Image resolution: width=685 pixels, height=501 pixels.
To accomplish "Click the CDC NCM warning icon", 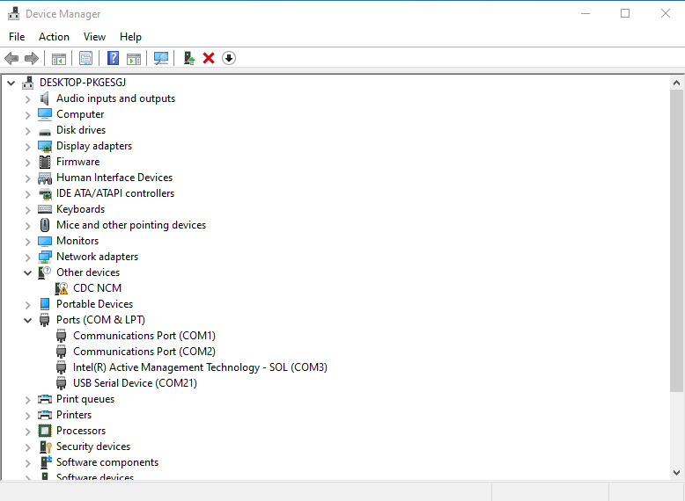I will [x=62, y=288].
